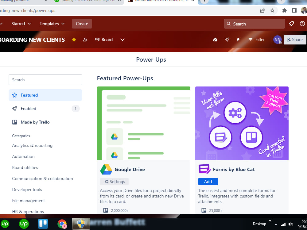Select Made by Trello category

(x=45, y=122)
